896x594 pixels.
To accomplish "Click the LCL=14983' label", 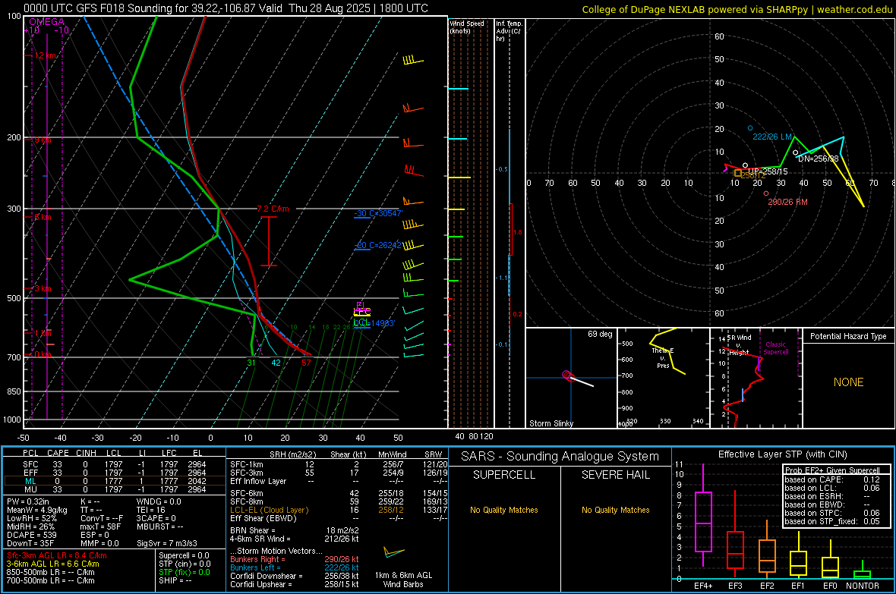I will (374, 322).
